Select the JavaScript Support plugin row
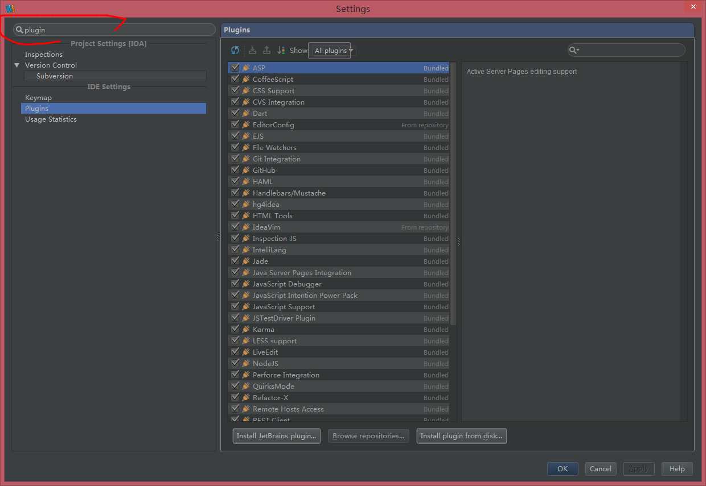 pos(339,306)
